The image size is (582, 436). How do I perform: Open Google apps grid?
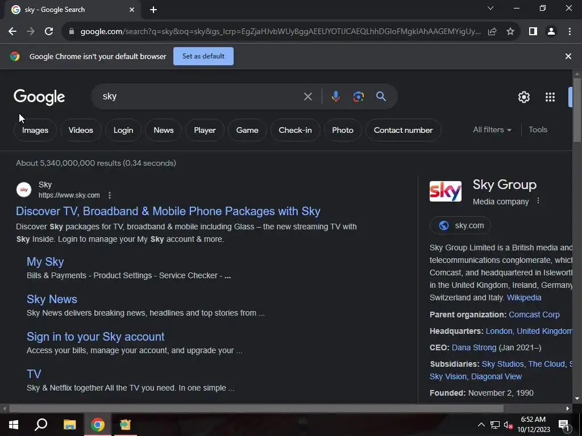click(x=550, y=97)
